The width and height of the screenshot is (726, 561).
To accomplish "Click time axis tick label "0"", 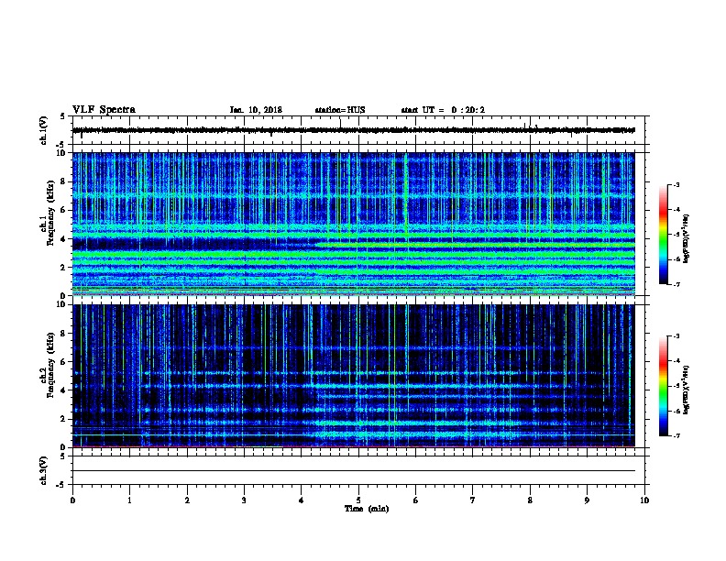I will click(72, 500).
